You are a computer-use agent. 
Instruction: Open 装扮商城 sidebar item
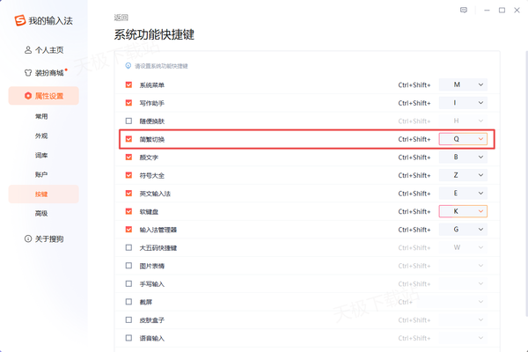click(44, 73)
